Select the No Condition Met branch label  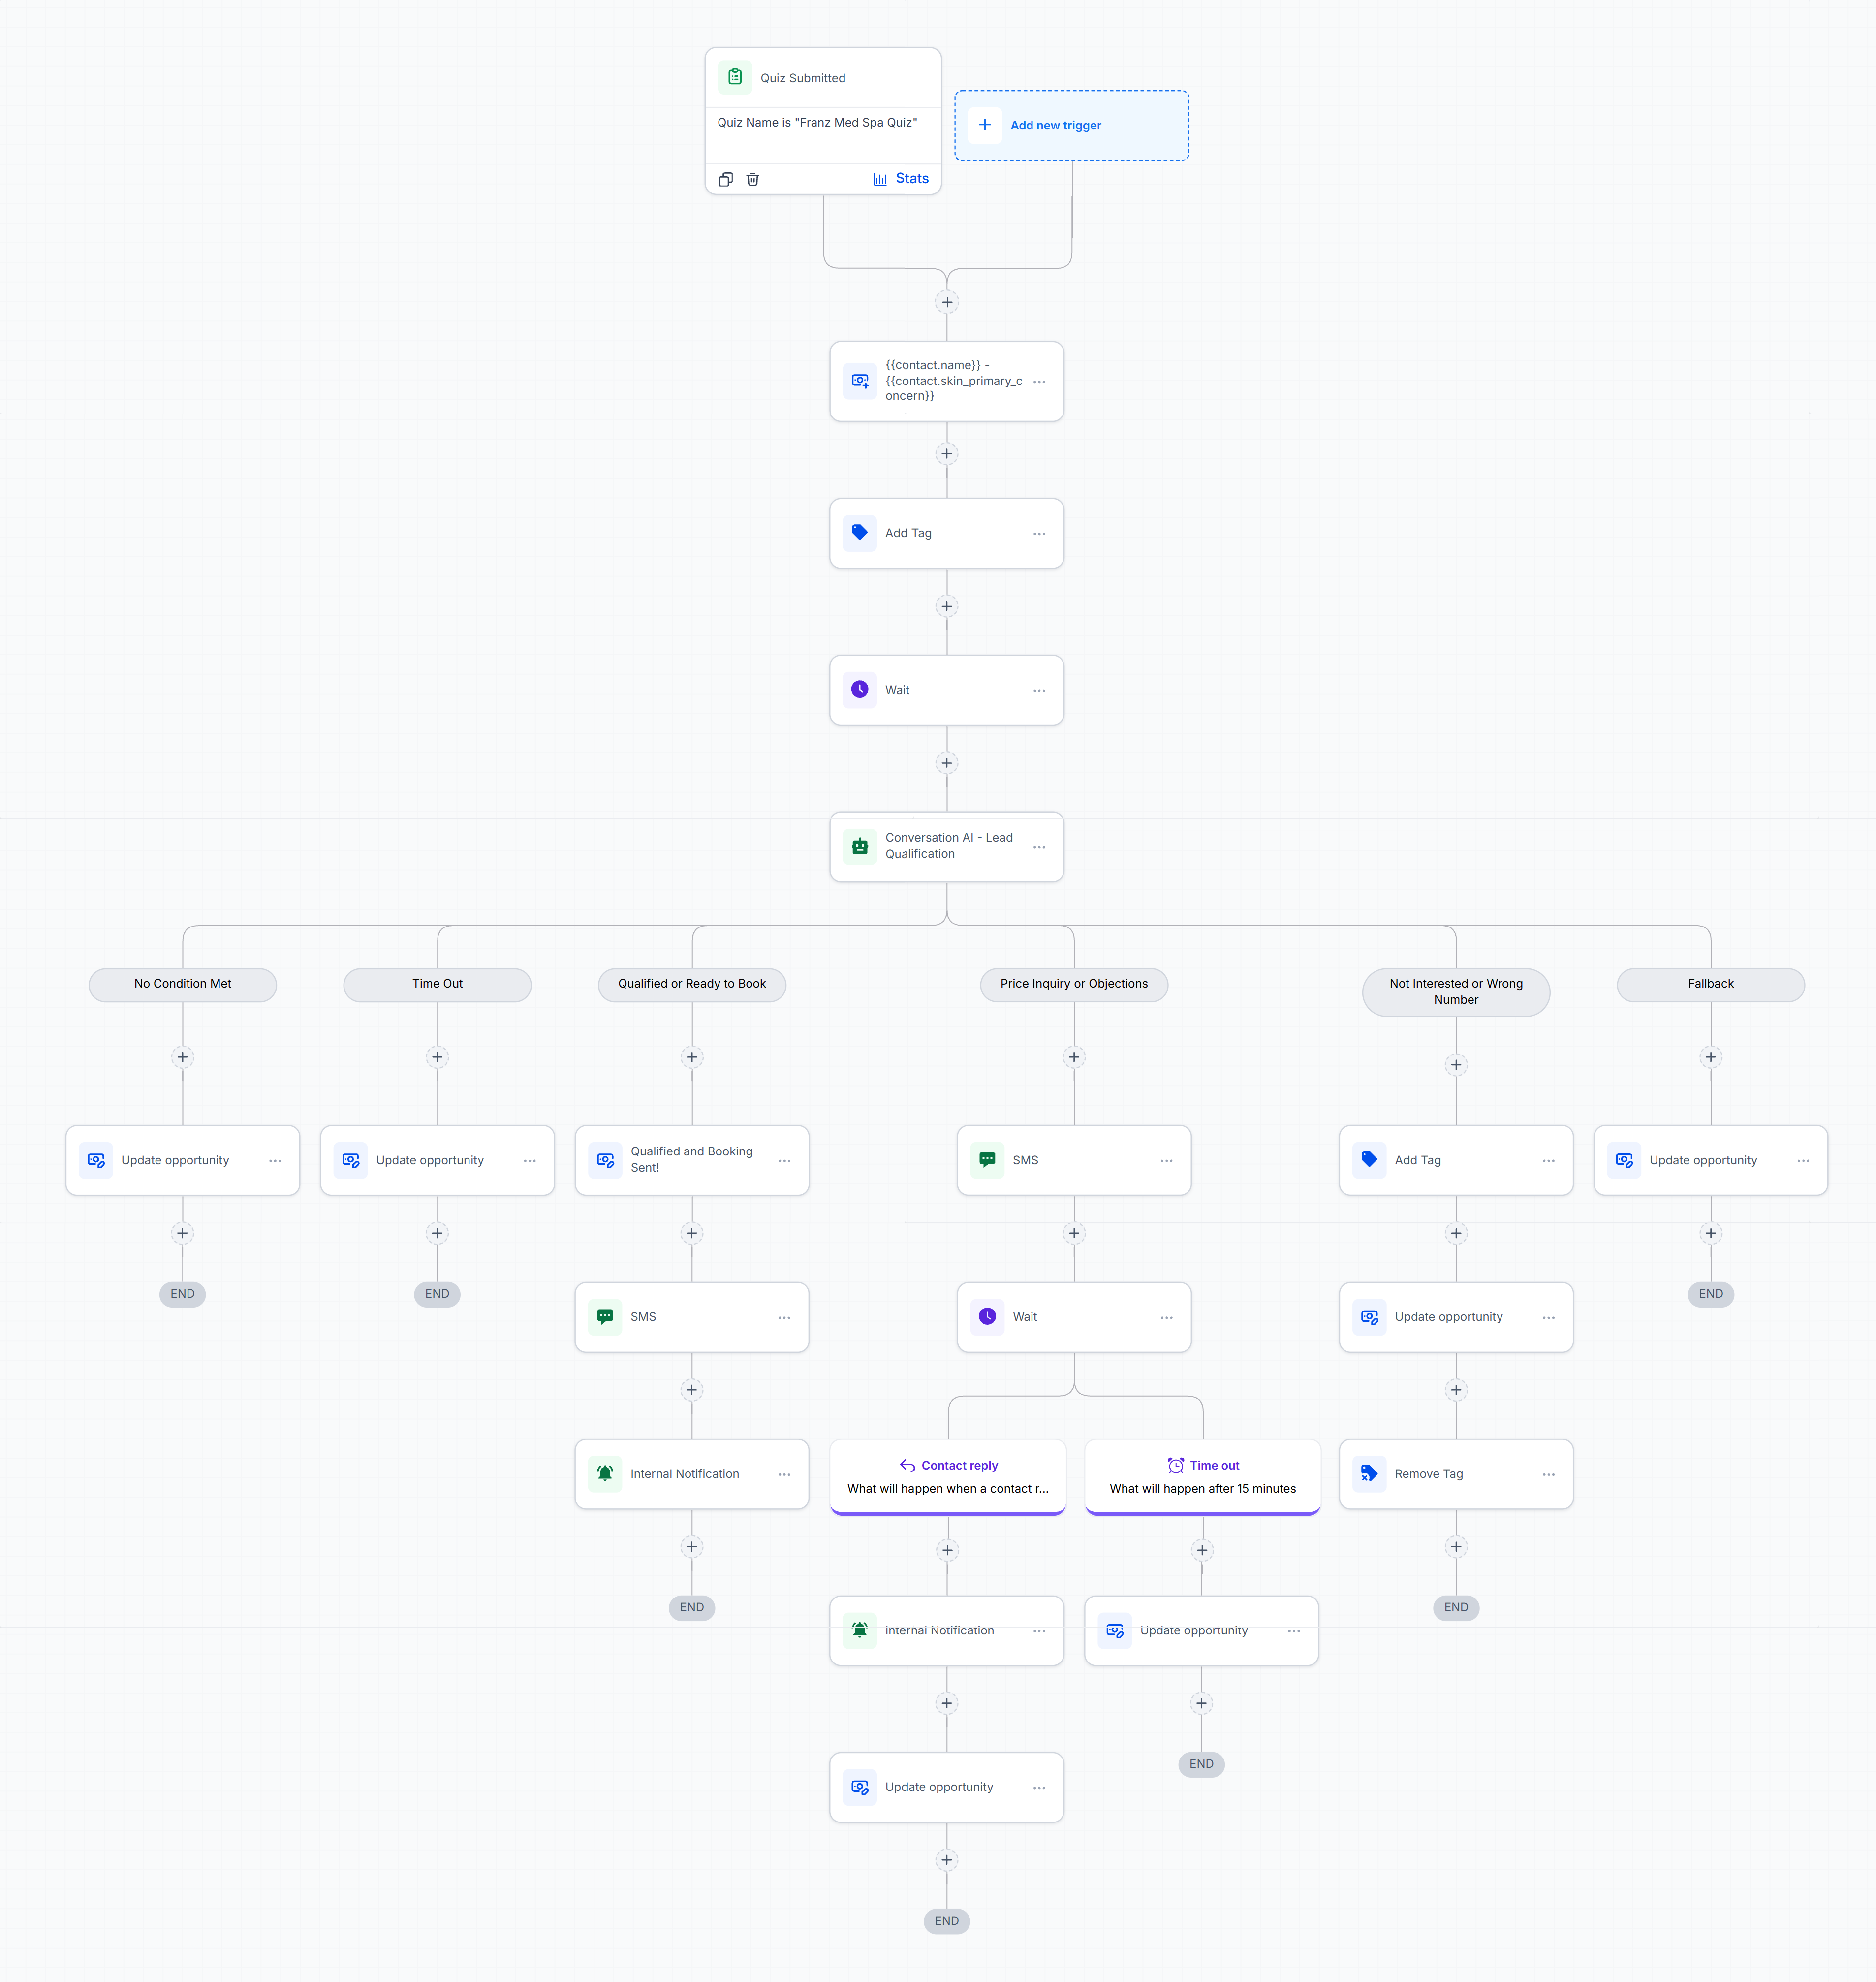point(183,984)
